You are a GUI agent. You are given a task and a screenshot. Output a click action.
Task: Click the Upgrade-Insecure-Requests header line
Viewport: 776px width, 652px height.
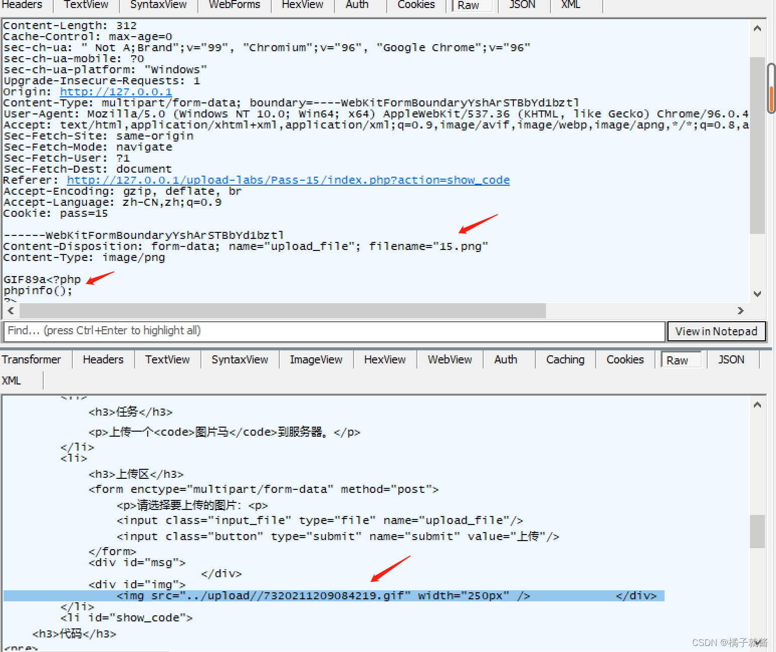(x=101, y=81)
